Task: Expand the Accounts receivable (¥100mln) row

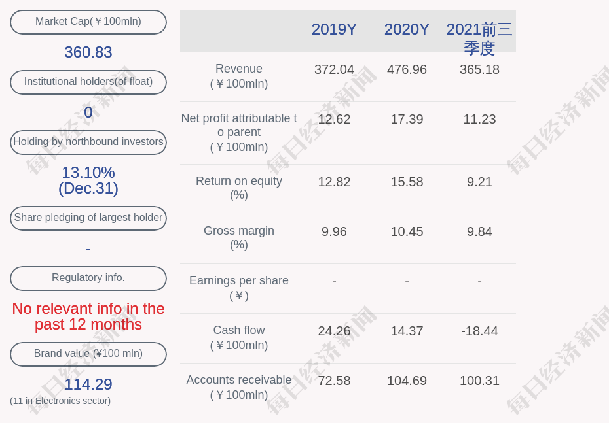Action: [238, 387]
